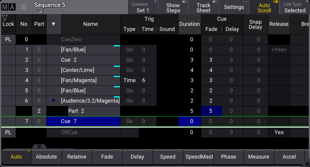Collapse the cue 6 parts triangle

(53, 101)
